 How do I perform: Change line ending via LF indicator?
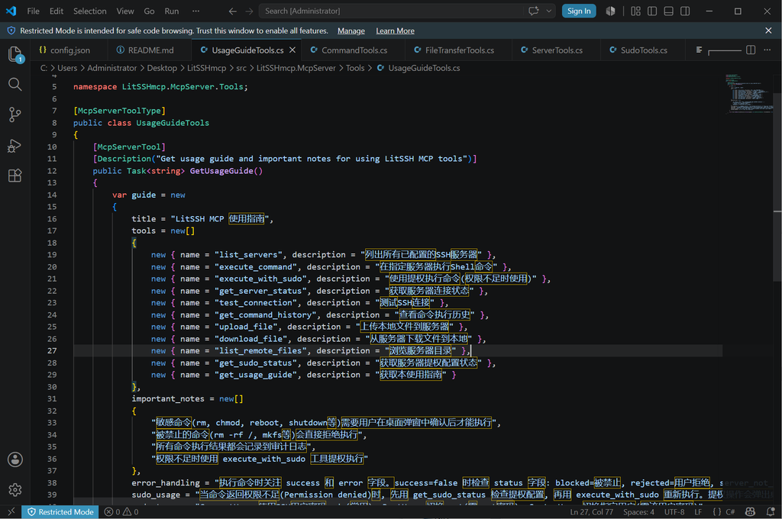point(698,511)
